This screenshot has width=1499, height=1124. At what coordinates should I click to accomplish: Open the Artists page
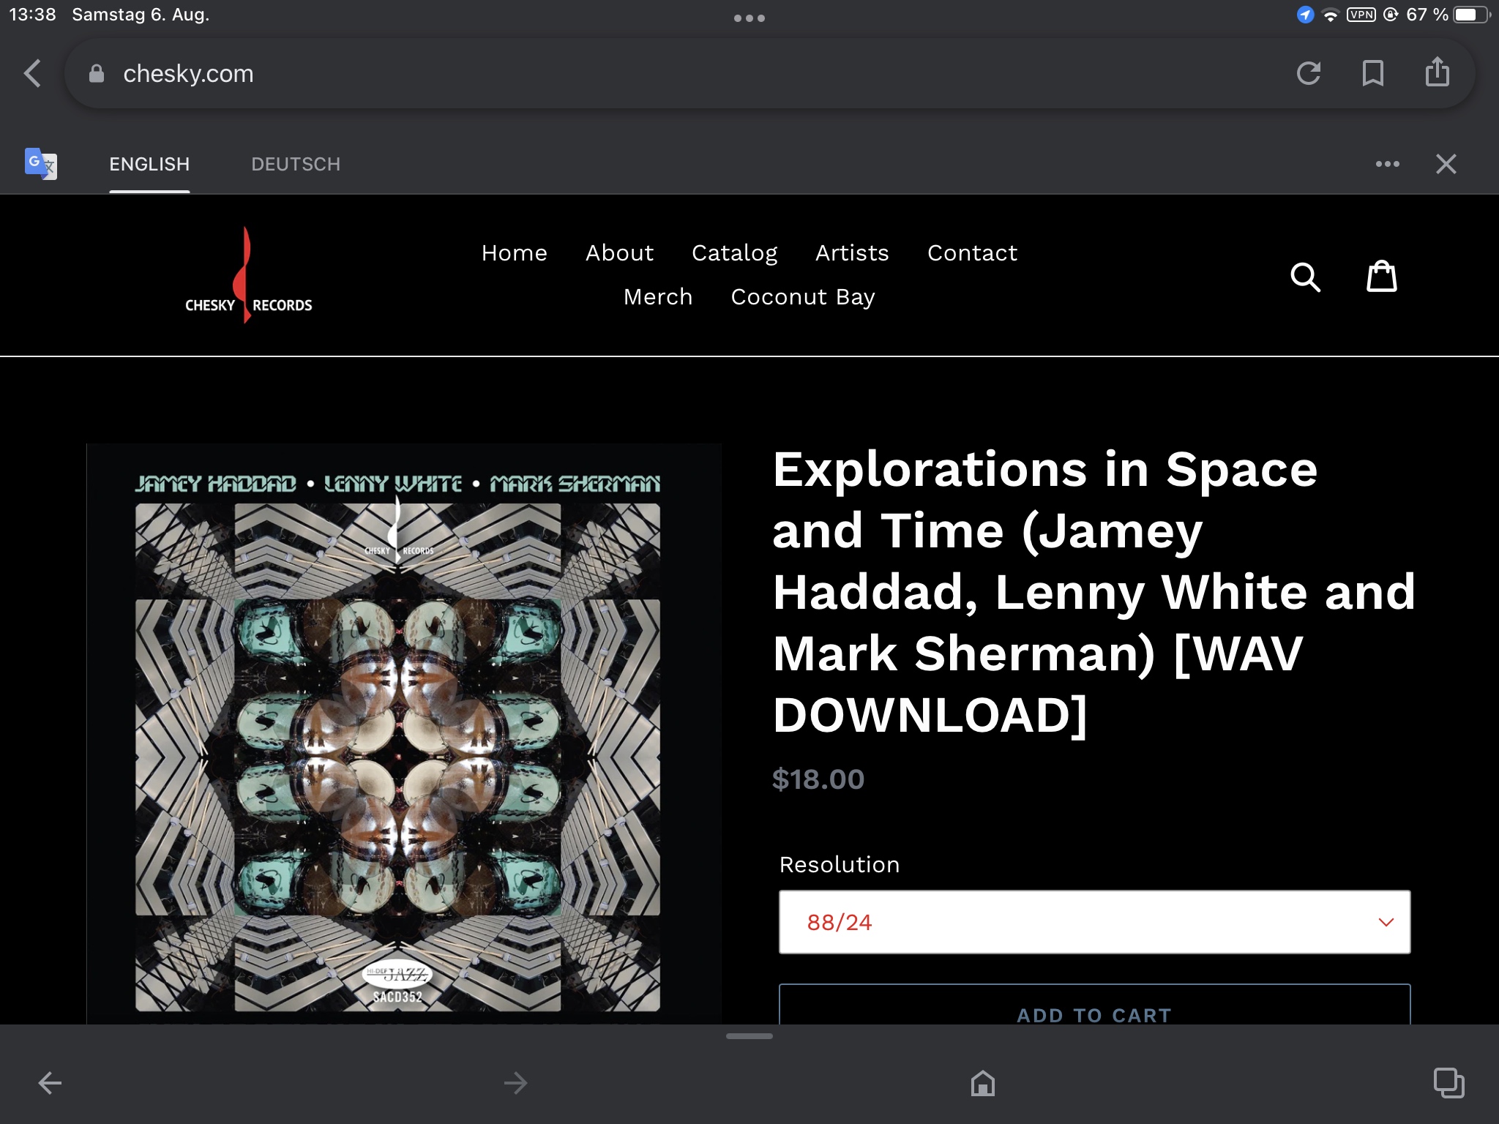[852, 253]
